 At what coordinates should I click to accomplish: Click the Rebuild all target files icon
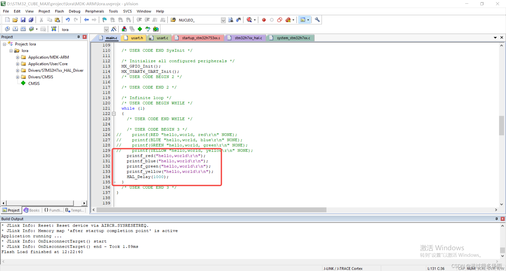coord(23,29)
